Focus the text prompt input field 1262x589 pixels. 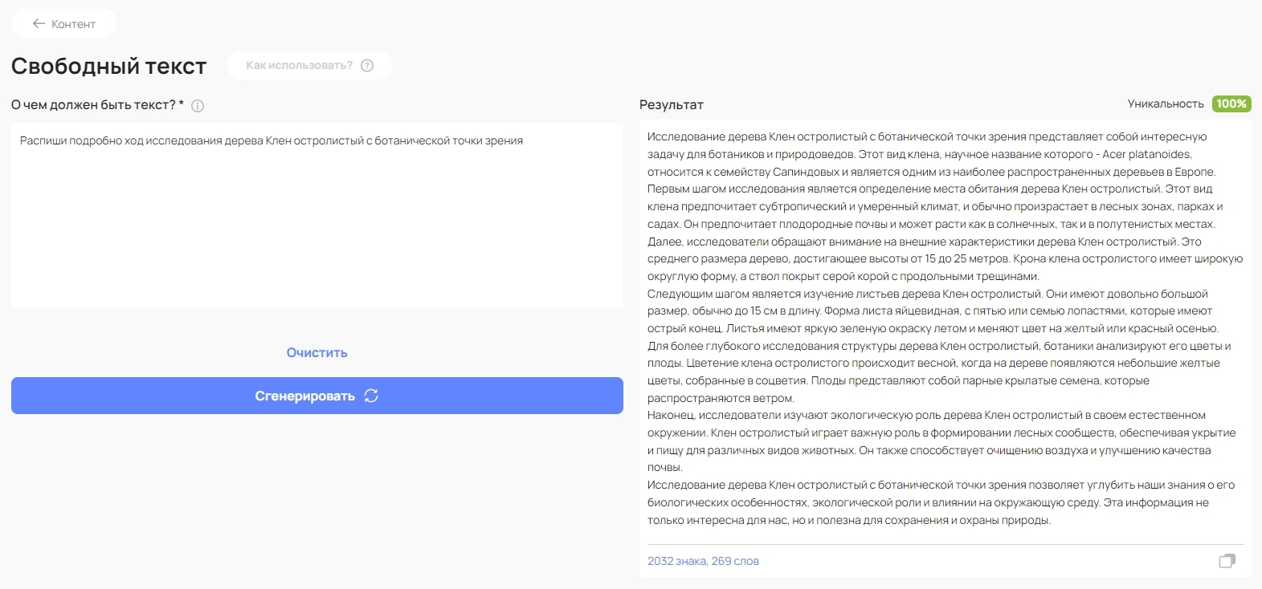(317, 215)
